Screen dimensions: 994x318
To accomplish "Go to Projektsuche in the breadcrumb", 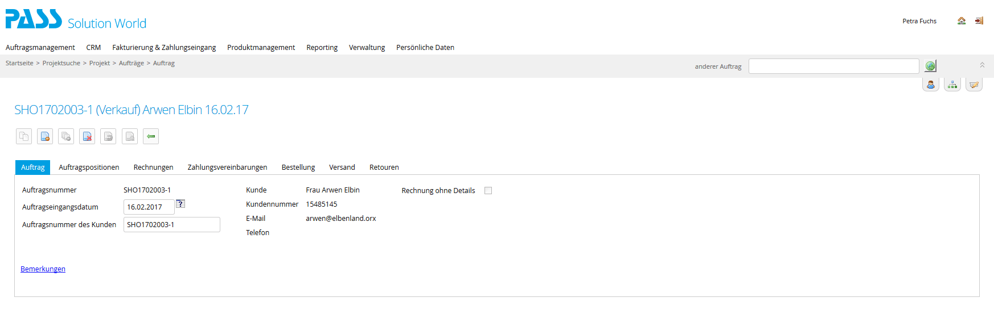I will (x=61, y=64).
